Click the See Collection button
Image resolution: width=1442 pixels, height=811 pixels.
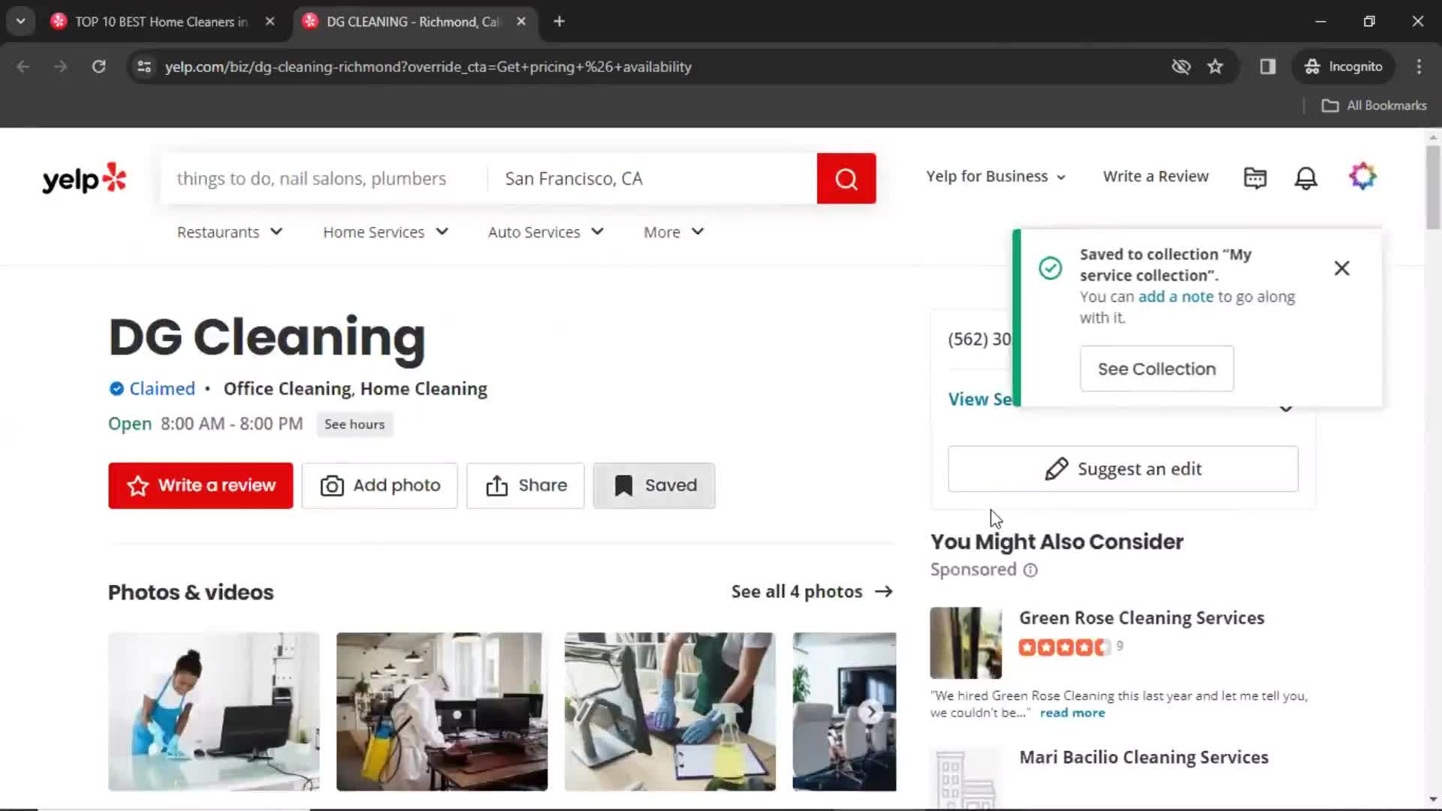click(1157, 369)
